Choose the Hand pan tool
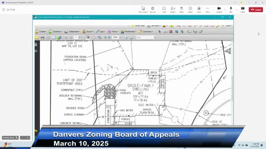Image resolution: width=266 pixels, height=149 pixels. click(94, 38)
